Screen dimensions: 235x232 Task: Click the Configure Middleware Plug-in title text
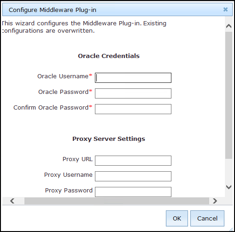[x=53, y=10]
